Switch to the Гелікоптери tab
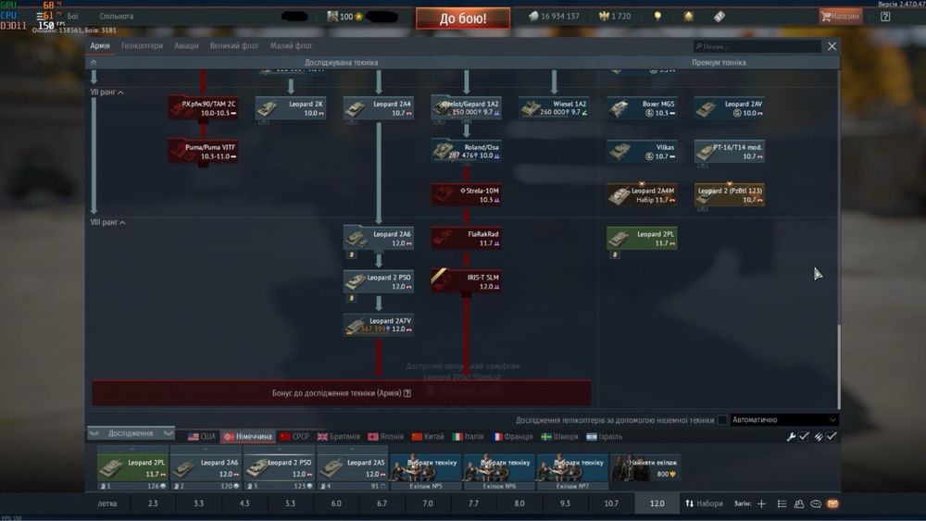Viewport: 926px width, 521px height. pyautogui.click(x=142, y=46)
